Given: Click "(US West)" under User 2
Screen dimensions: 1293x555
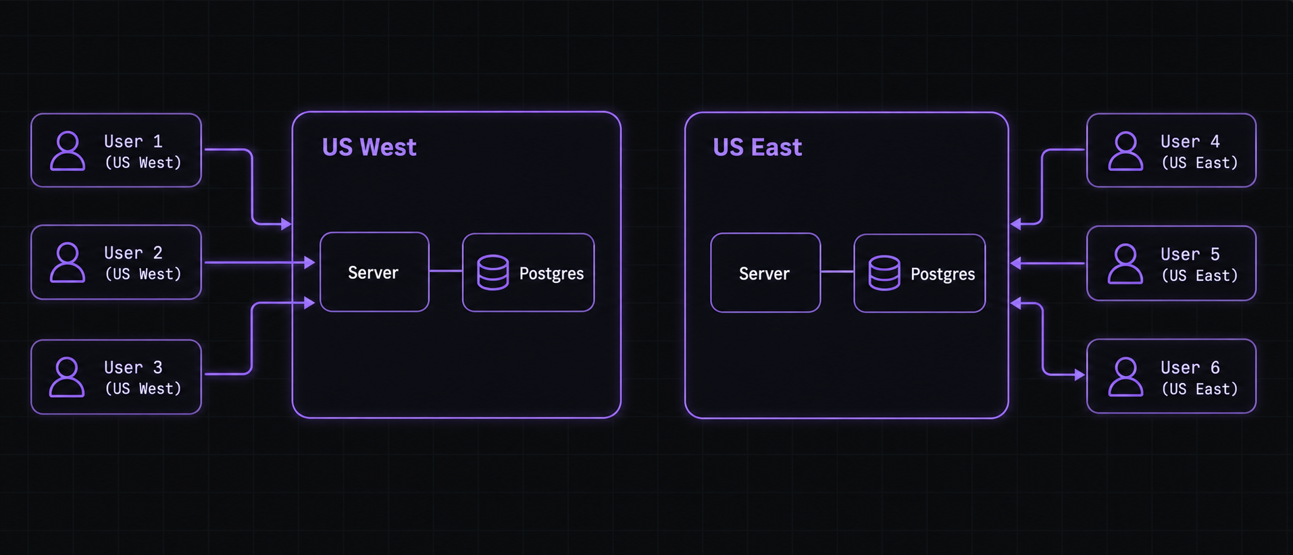Looking at the screenshot, I should [143, 274].
